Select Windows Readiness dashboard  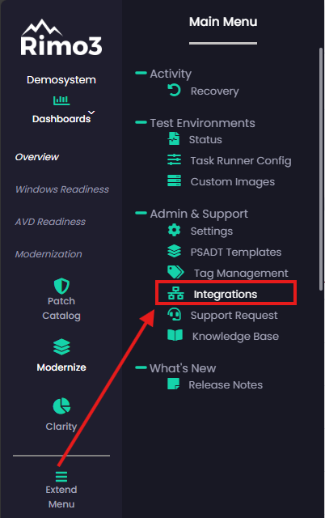click(62, 189)
